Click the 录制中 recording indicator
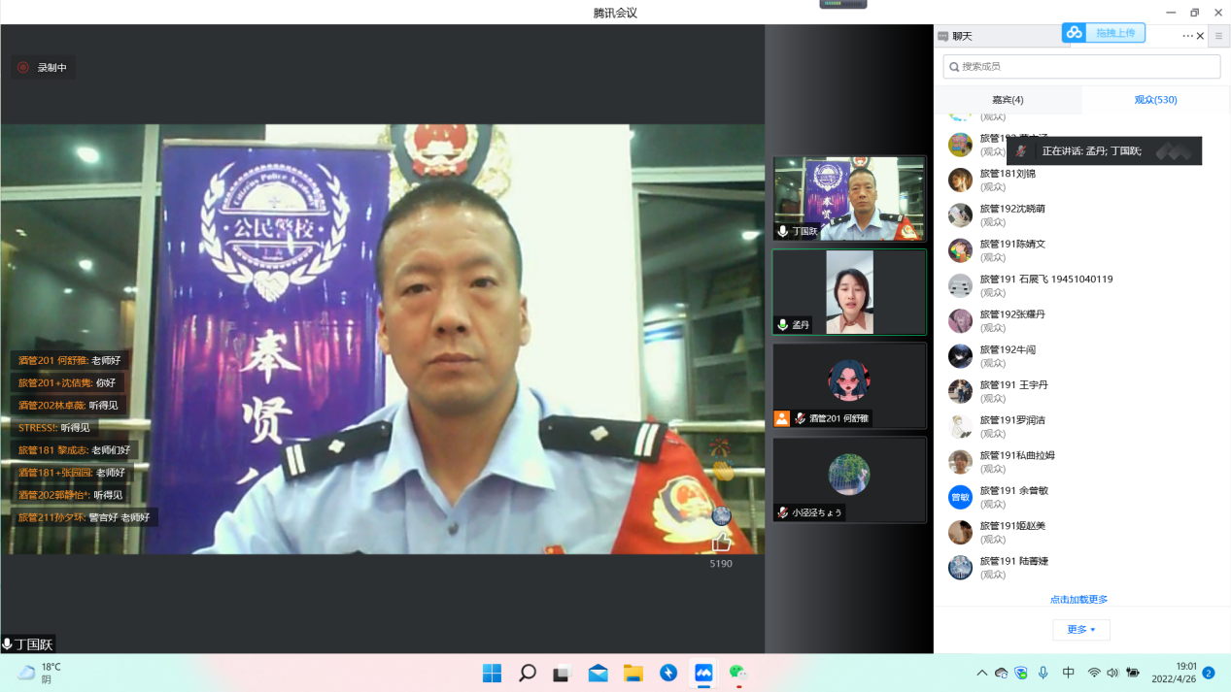Image resolution: width=1231 pixels, height=692 pixels. (x=44, y=67)
